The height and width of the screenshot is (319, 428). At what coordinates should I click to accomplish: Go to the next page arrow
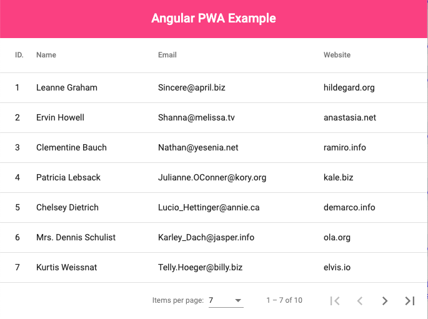click(x=385, y=301)
